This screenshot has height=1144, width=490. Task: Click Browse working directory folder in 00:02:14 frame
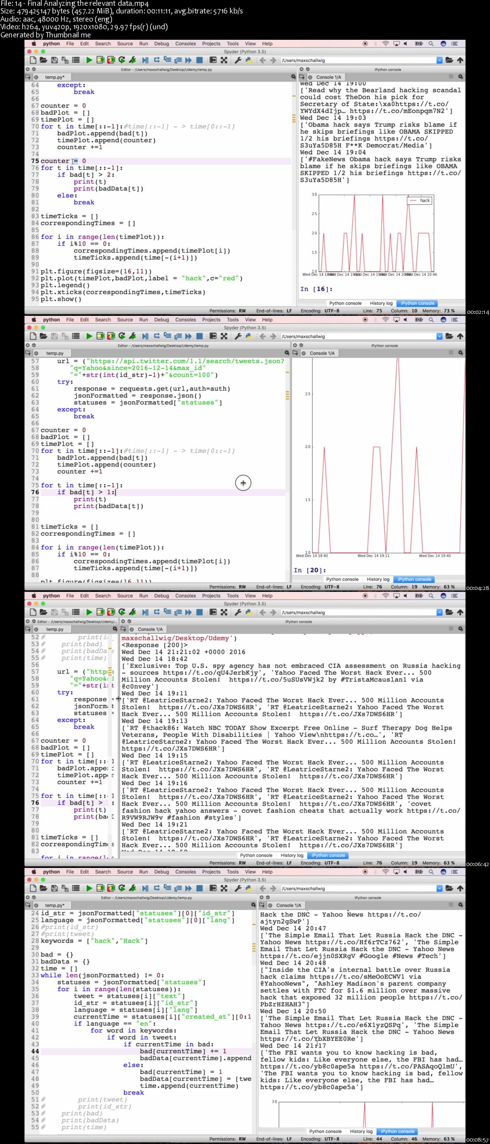(x=449, y=60)
